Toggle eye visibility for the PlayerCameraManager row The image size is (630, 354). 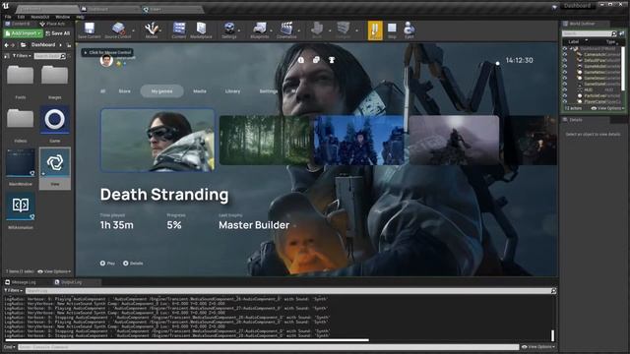click(565, 102)
